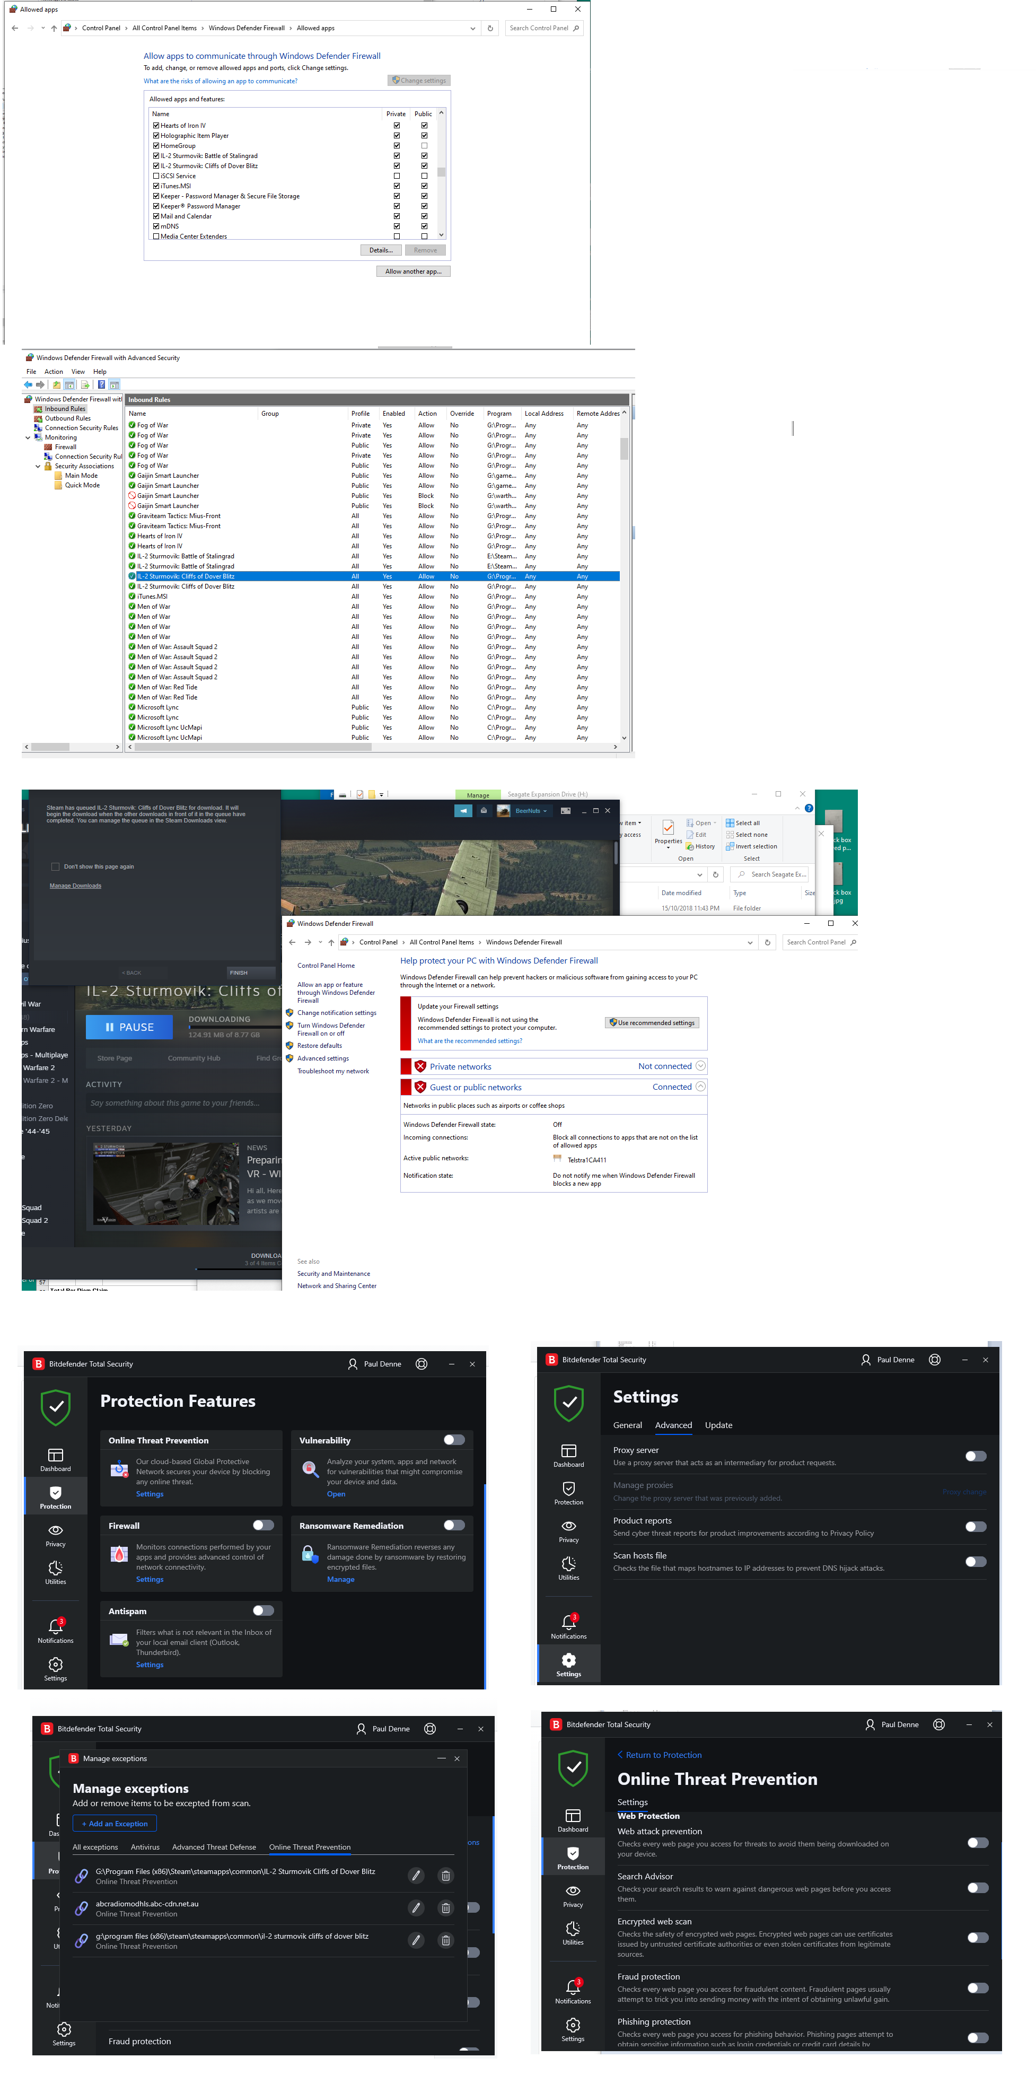This screenshot has width=1036, height=2084.
Task: Check the Public box for HomeGroup
Action: tap(424, 146)
